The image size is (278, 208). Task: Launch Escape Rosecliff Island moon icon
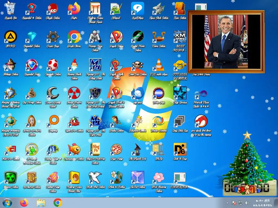click(x=53, y=93)
